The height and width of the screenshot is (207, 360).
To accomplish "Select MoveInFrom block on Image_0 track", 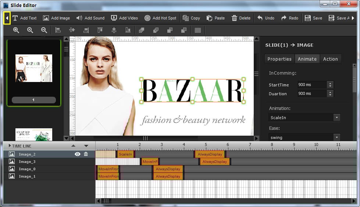I will [x=108, y=169].
